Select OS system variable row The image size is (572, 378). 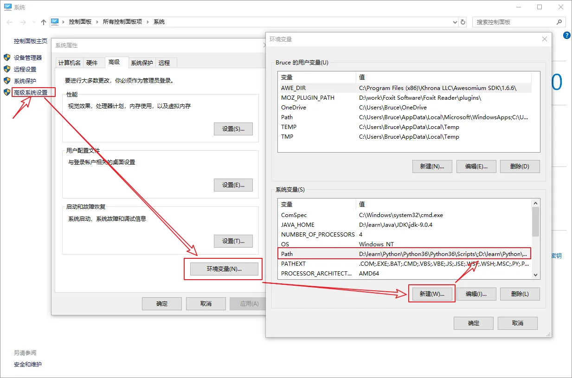(x=405, y=244)
